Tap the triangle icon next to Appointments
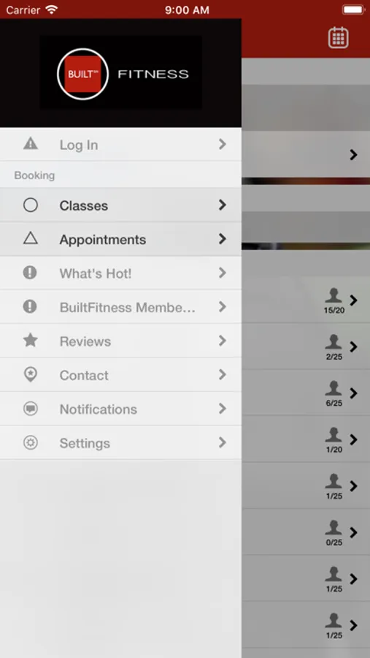Viewport: 370px width, 658px height. [x=31, y=238]
